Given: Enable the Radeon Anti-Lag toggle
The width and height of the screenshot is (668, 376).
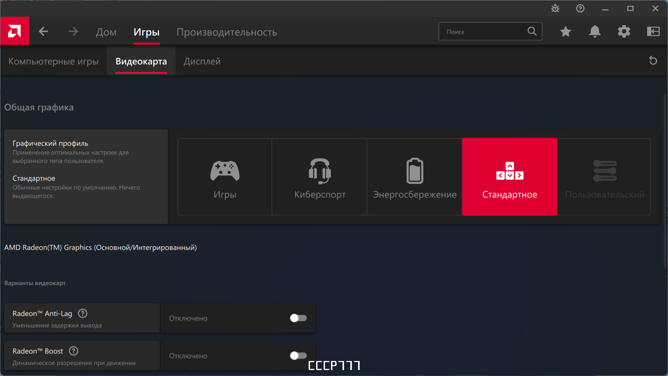Looking at the screenshot, I should pos(299,318).
